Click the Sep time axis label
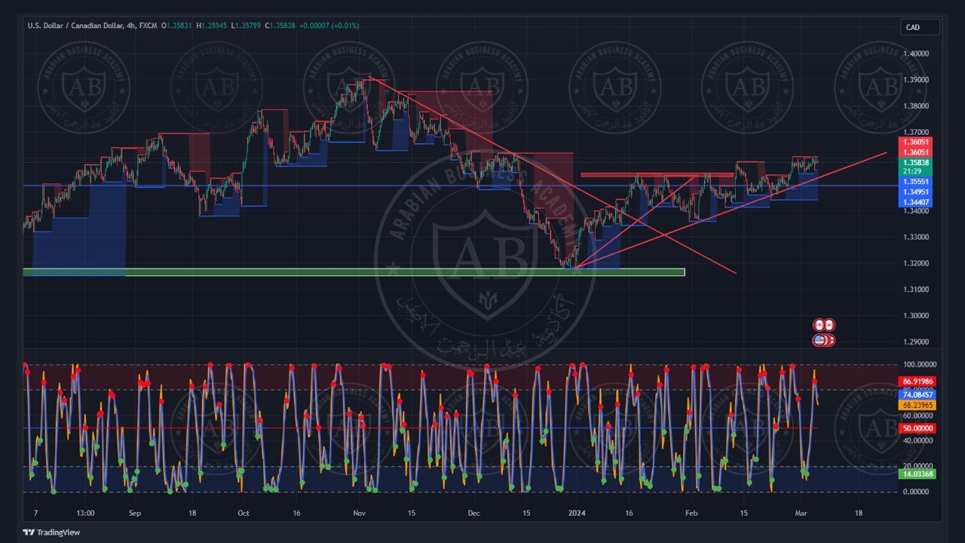 click(135, 513)
